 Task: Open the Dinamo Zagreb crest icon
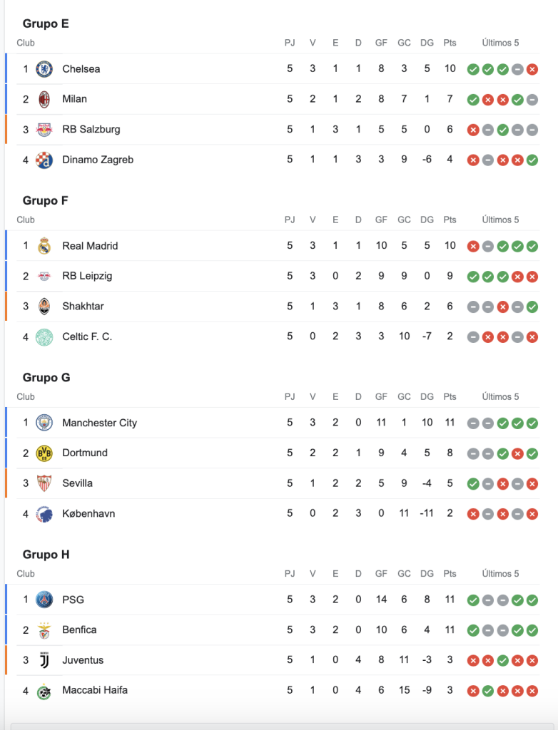(44, 160)
